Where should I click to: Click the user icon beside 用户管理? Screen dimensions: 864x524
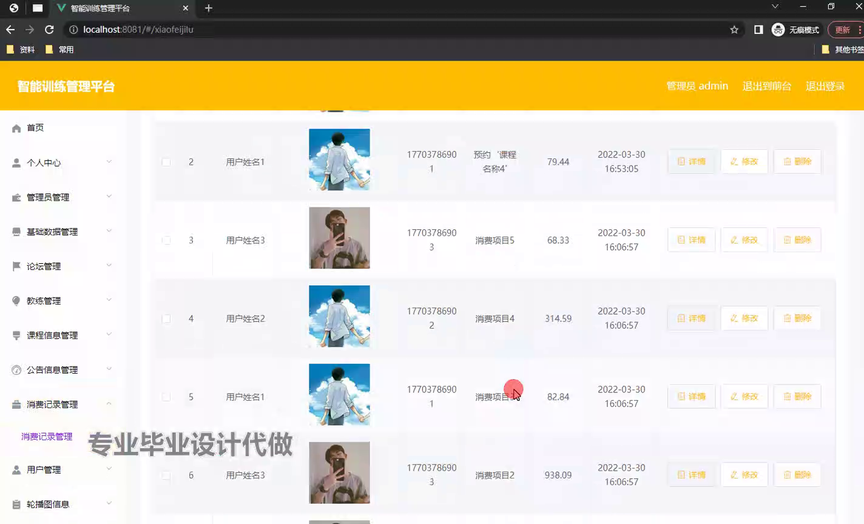16,470
